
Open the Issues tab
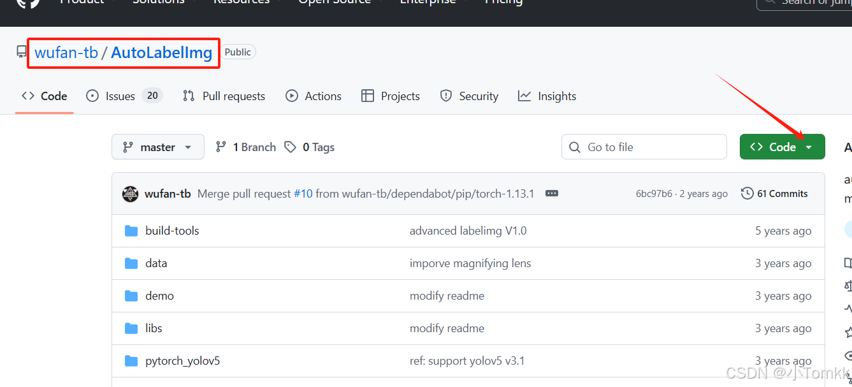124,96
